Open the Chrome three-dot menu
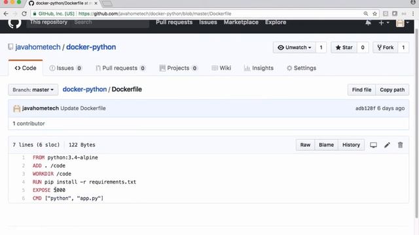Image resolution: width=419 pixels, height=235 pixels. click(413, 14)
